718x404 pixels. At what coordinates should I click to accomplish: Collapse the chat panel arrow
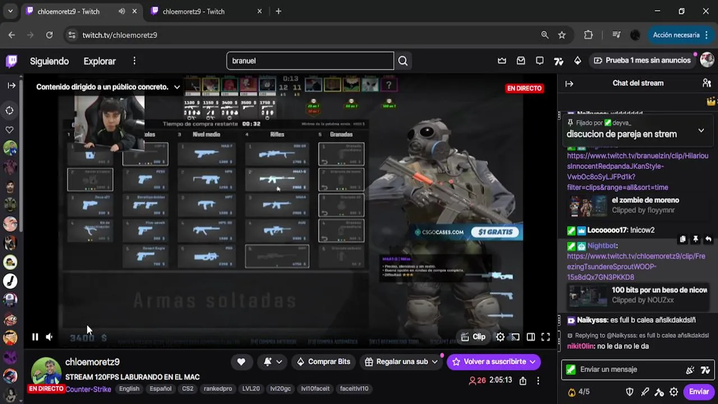[x=569, y=84]
